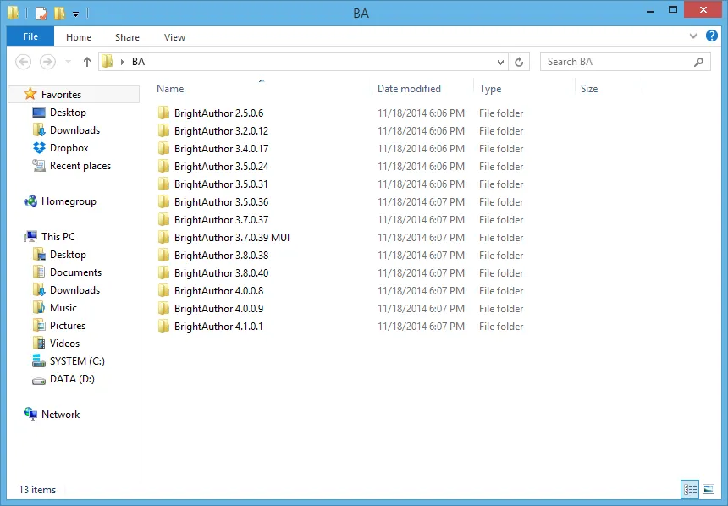Expand the address bar history dropdown

tap(500, 62)
